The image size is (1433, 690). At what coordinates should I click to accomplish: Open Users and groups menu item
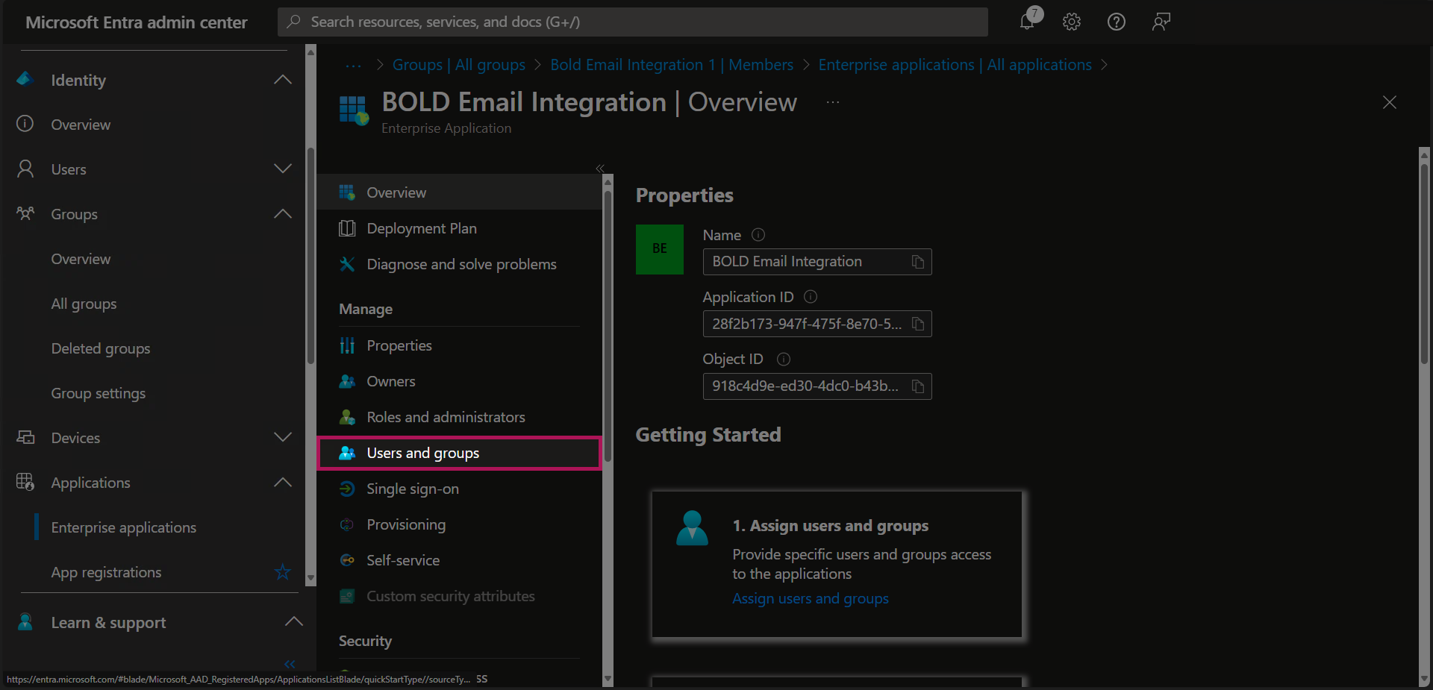pos(422,454)
